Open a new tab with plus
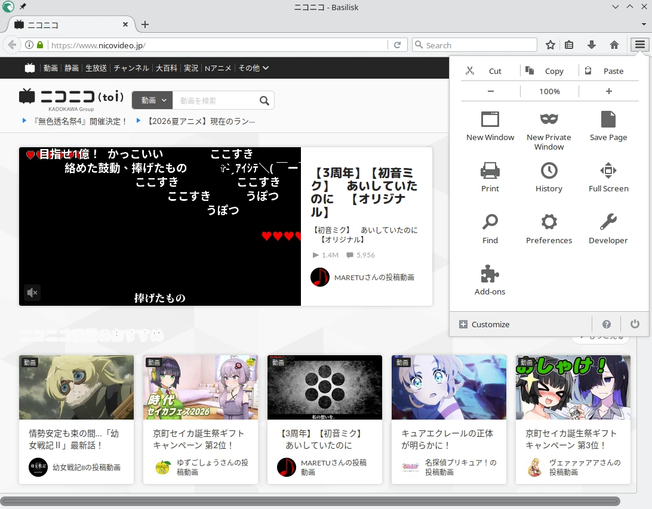 (144, 24)
